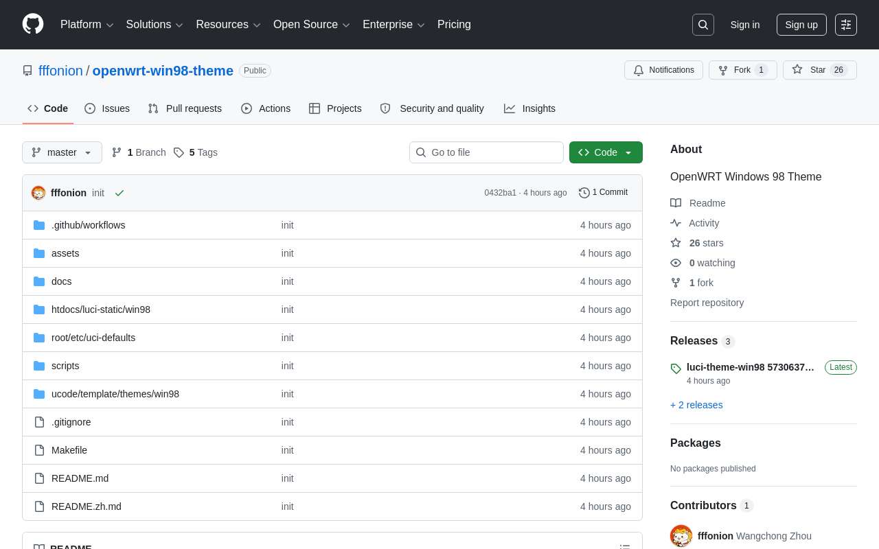Open the README outline list icon

(x=625, y=547)
